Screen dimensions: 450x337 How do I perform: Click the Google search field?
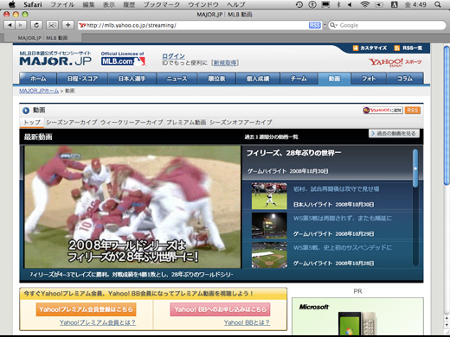tap(387, 25)
